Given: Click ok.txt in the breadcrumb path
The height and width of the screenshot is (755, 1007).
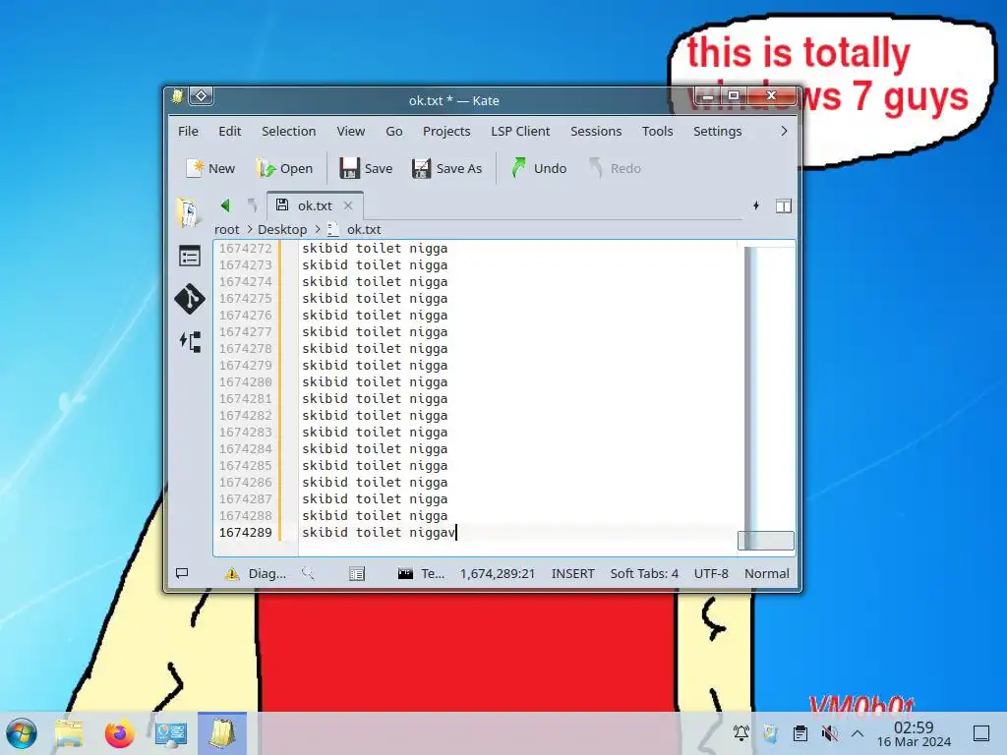Looking at the screenshot, I should (364, 229).
